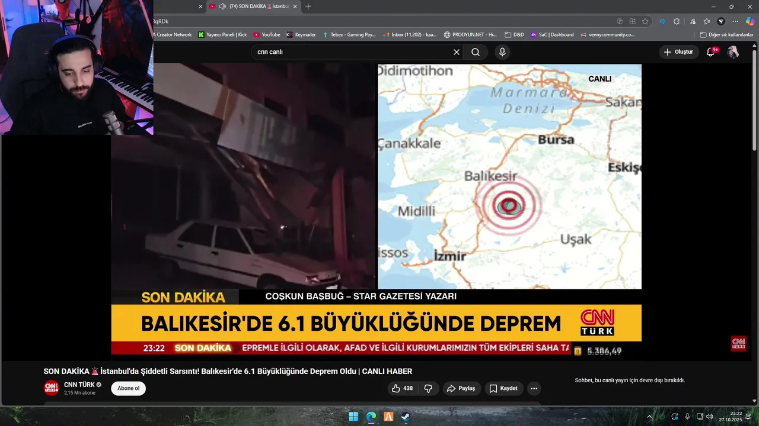Image resolution: width=759 pixels, height=426 pixels.
Task: Expand the D&D bookmarks folder
Action: [514, 35]
